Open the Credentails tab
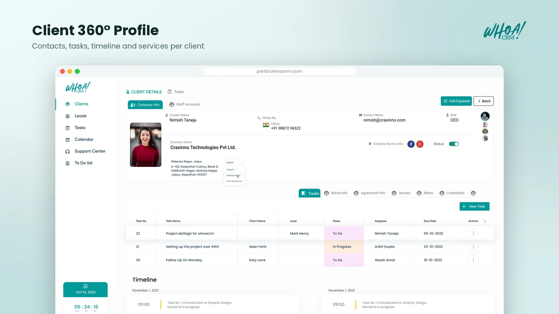This screenshot has height=314, width=559. 452,193
